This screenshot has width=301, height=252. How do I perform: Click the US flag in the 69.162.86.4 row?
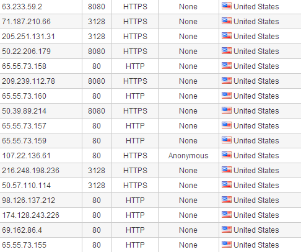(x=227, y=230)
